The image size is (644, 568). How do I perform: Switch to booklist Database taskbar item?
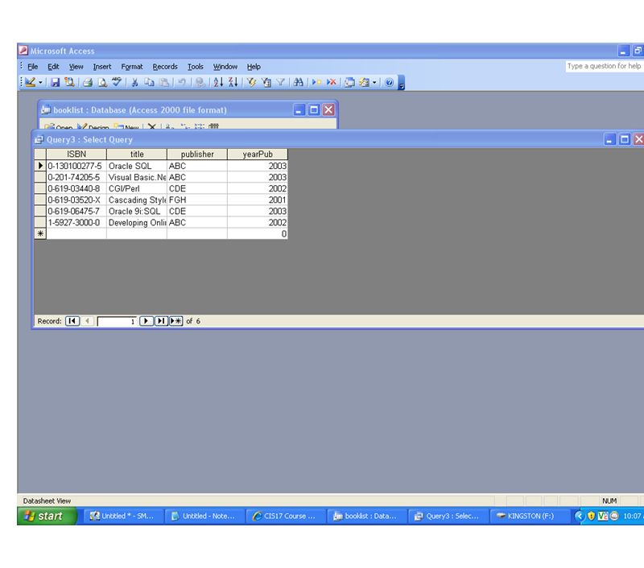367,517
